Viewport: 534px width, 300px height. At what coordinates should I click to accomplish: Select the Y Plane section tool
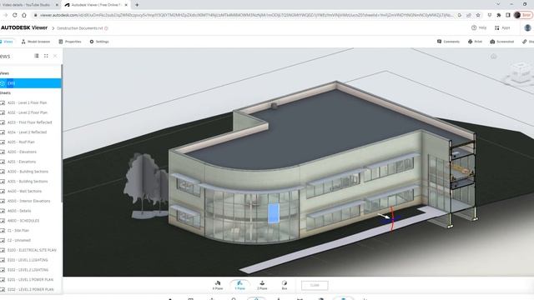[x=239, y=285]
